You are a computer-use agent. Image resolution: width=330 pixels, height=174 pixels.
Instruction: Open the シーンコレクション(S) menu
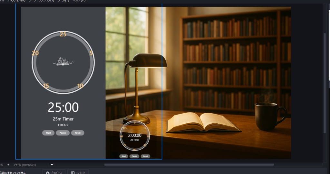42,1
